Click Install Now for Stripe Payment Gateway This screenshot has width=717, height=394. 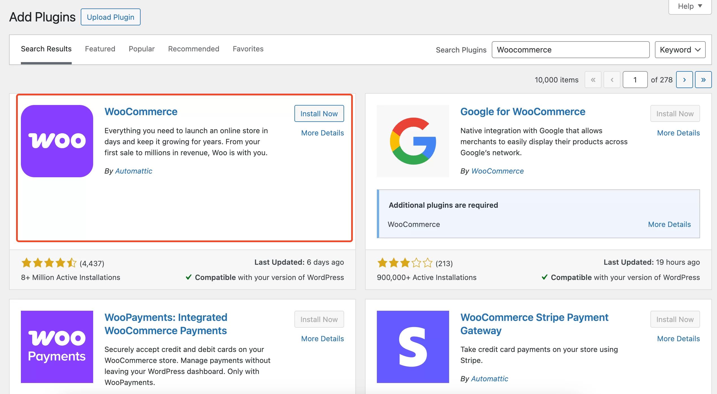pos(675,319)
